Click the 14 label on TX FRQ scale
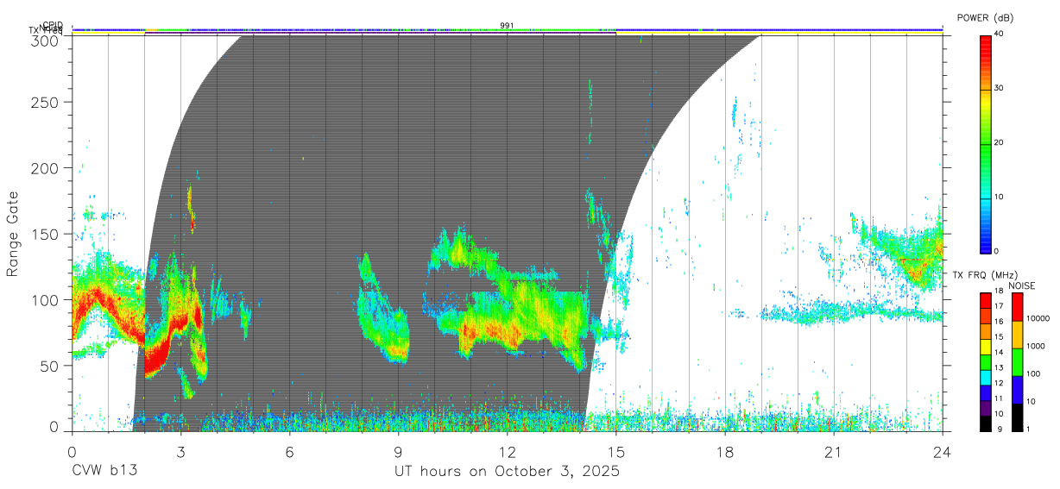This screenshot has width=1060, height=489. [x=1000, y=353]
